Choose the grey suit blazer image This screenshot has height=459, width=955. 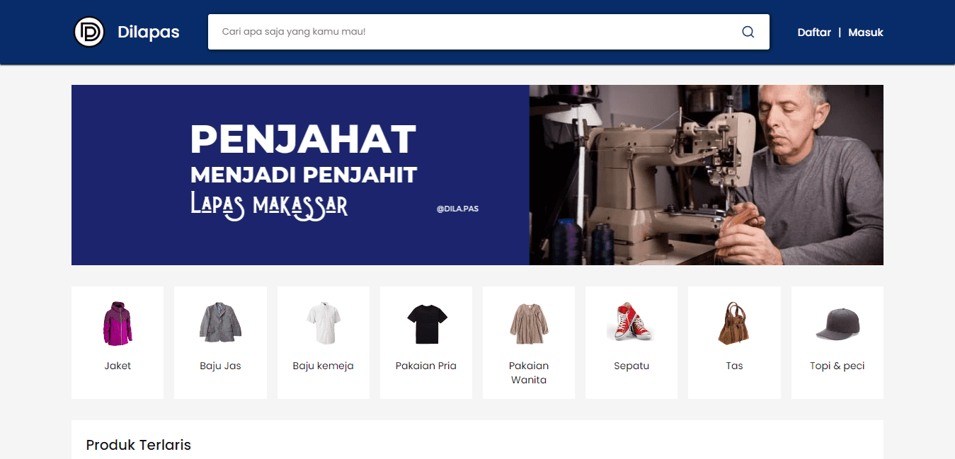[x=220, y=323]
